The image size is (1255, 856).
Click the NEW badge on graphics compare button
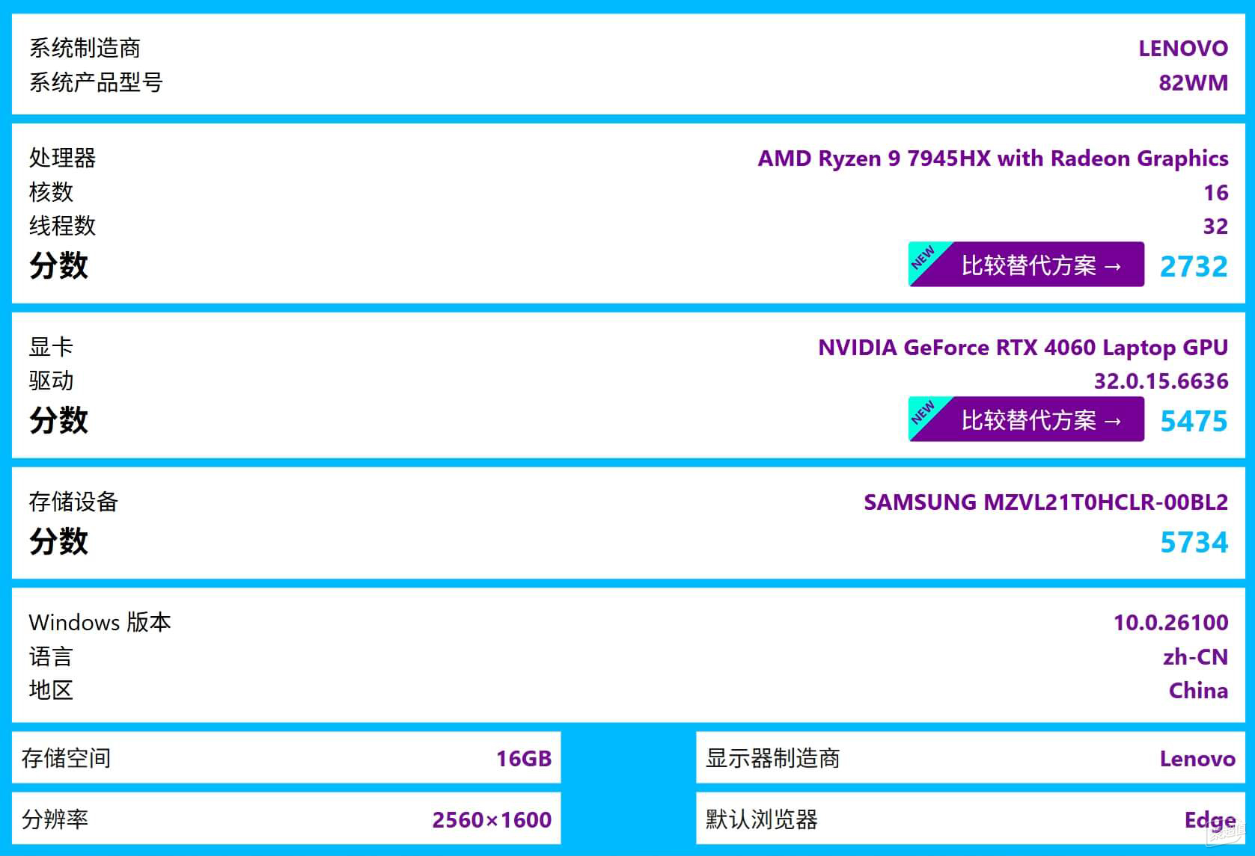point(923,412)
